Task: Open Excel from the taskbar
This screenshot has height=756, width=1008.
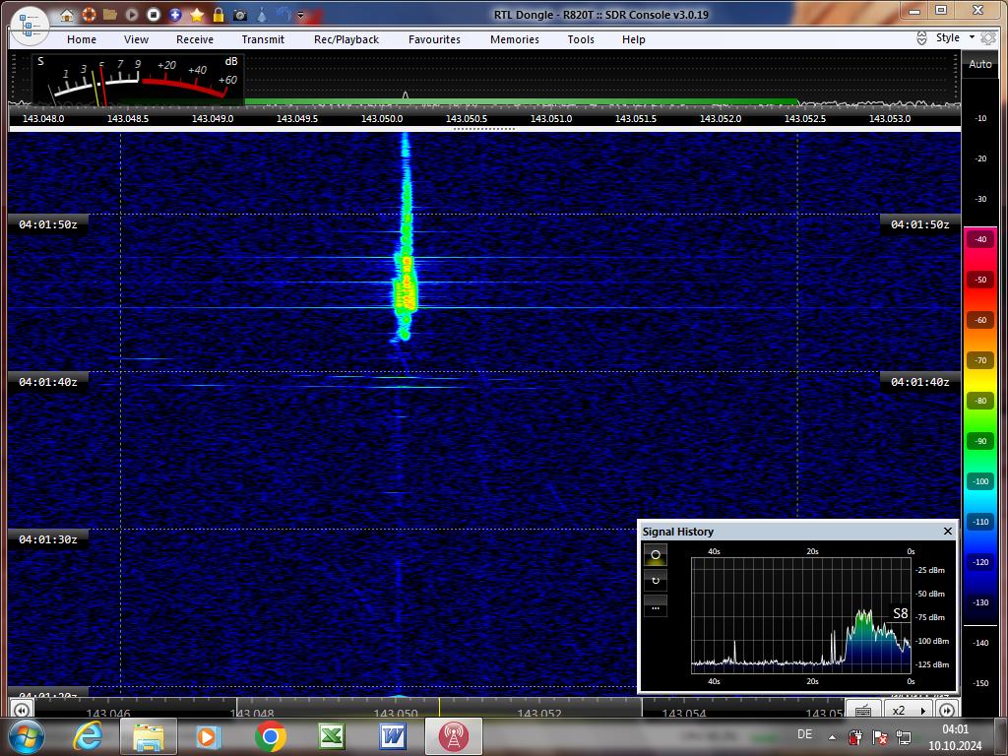Action: pyautogui.click(x=332, y=736)
